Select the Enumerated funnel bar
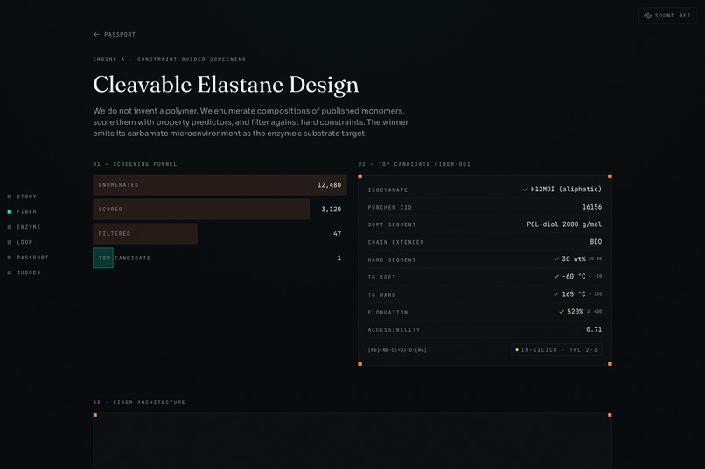705x469 pixels. (220, 185)
